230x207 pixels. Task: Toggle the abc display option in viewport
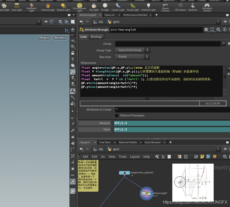[73, 175]
